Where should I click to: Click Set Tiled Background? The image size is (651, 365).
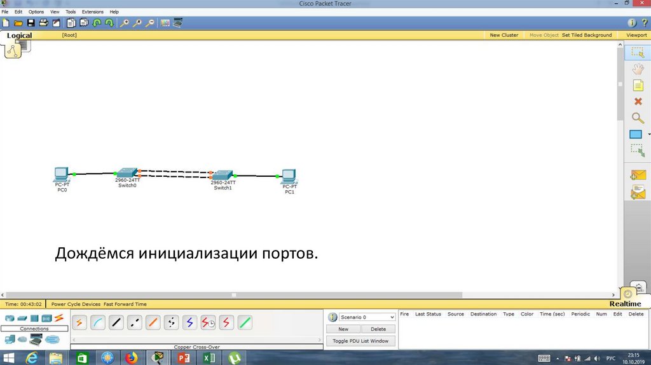587,35
